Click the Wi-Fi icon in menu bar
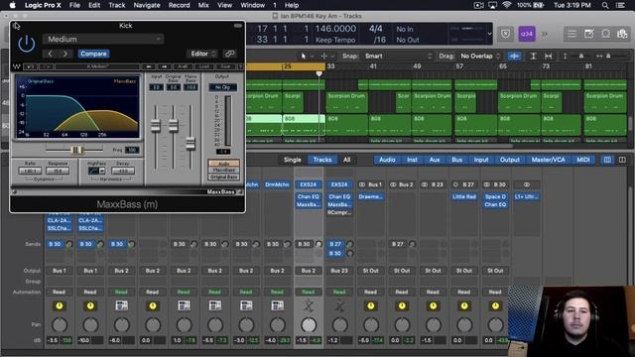Screen dimensions: 635x357 (x=507, y=5)
